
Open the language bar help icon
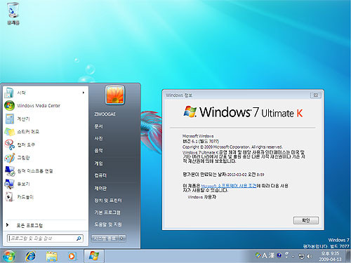(279, 255)
